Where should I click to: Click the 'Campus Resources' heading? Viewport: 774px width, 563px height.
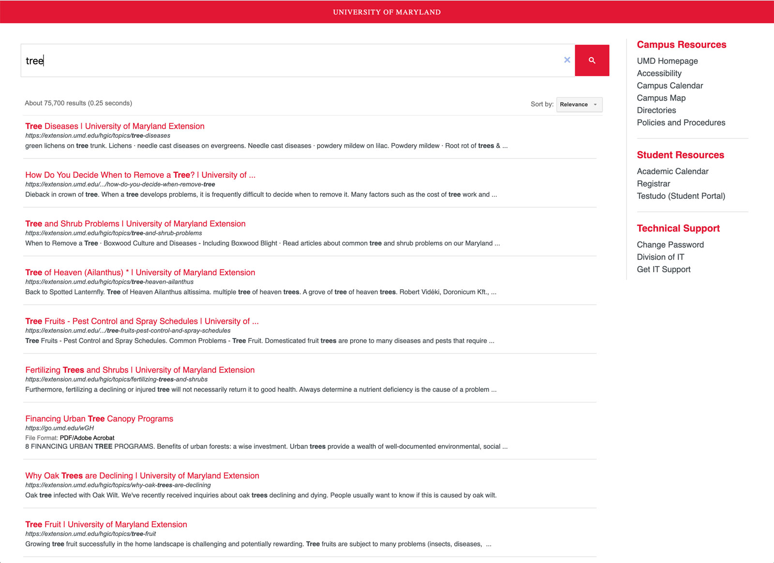681,44
